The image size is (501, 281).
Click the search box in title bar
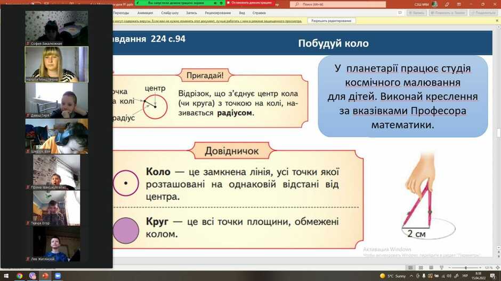(338, 4)
